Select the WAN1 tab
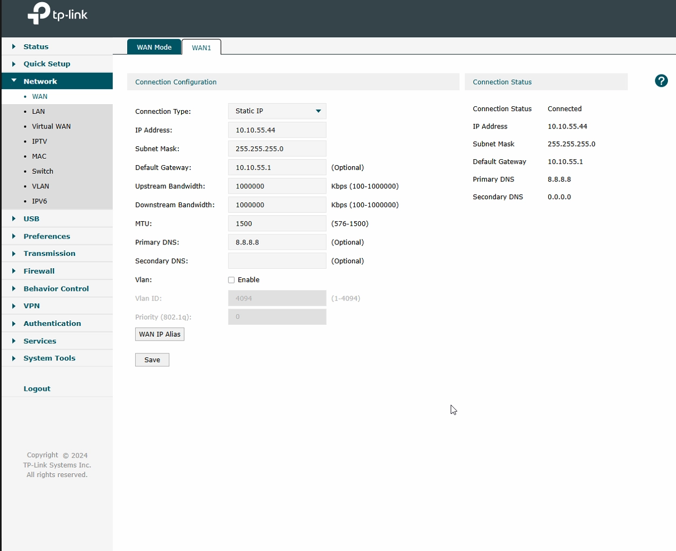Image resolution: width=676 pixels, height=551 pixels. coord(202,48)
